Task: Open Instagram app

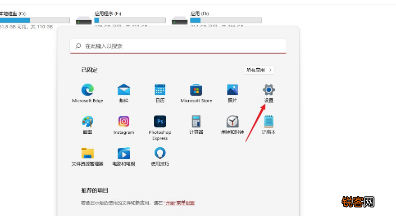Action: tap(124, 125)
